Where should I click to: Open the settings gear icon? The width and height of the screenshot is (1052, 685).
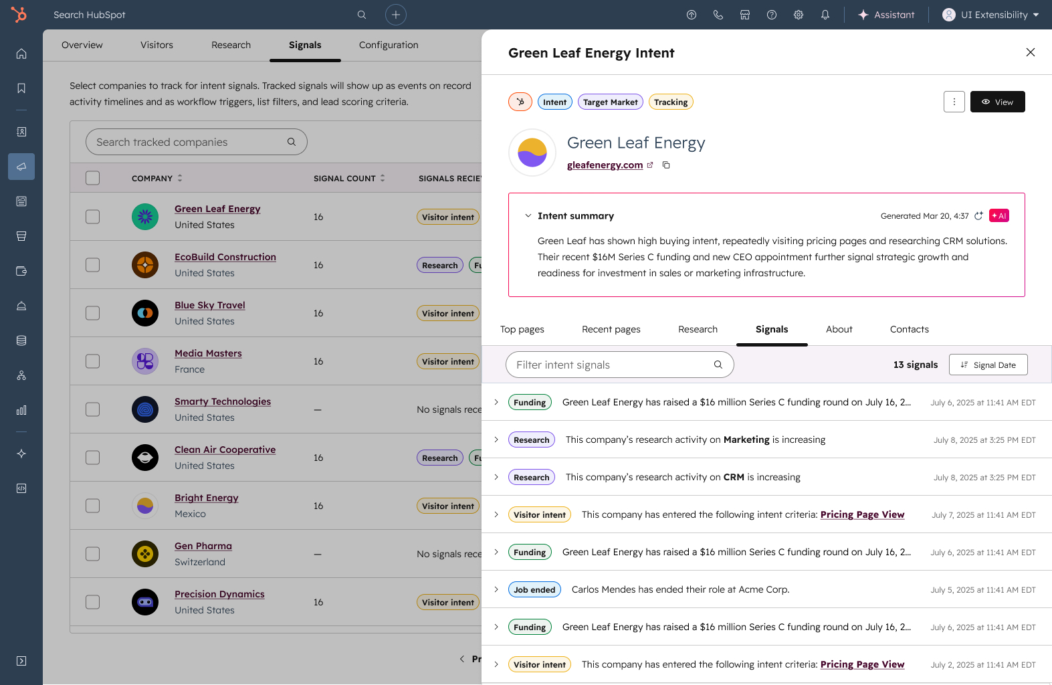coord(799,15)
